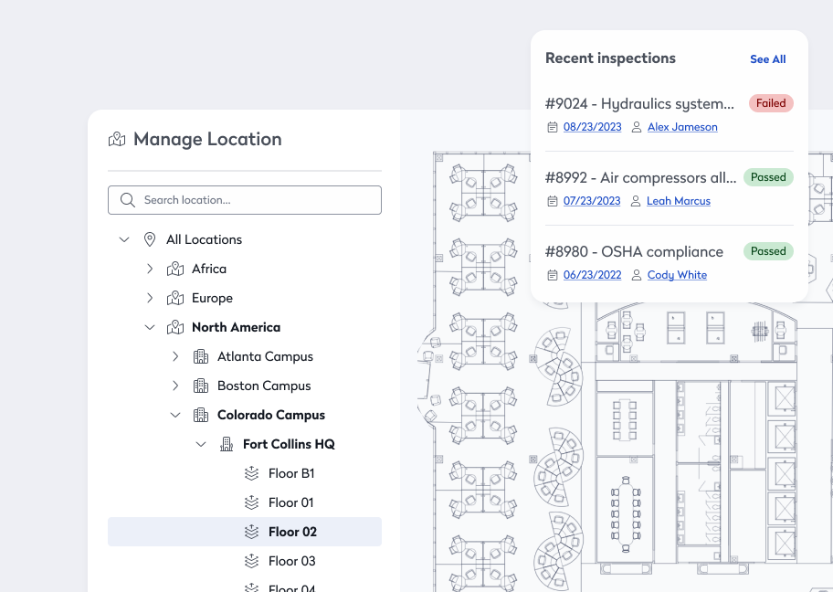833x592 pixels.
Task: Click the Floor 01 layers icon
Action: click(x=251, y=502)
